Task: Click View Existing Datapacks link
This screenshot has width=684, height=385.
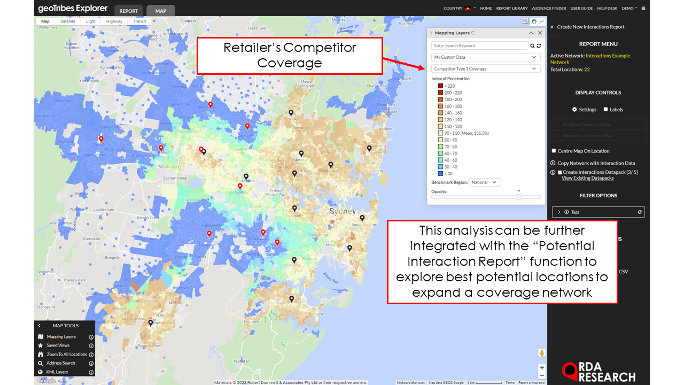Action: [587, 178]
